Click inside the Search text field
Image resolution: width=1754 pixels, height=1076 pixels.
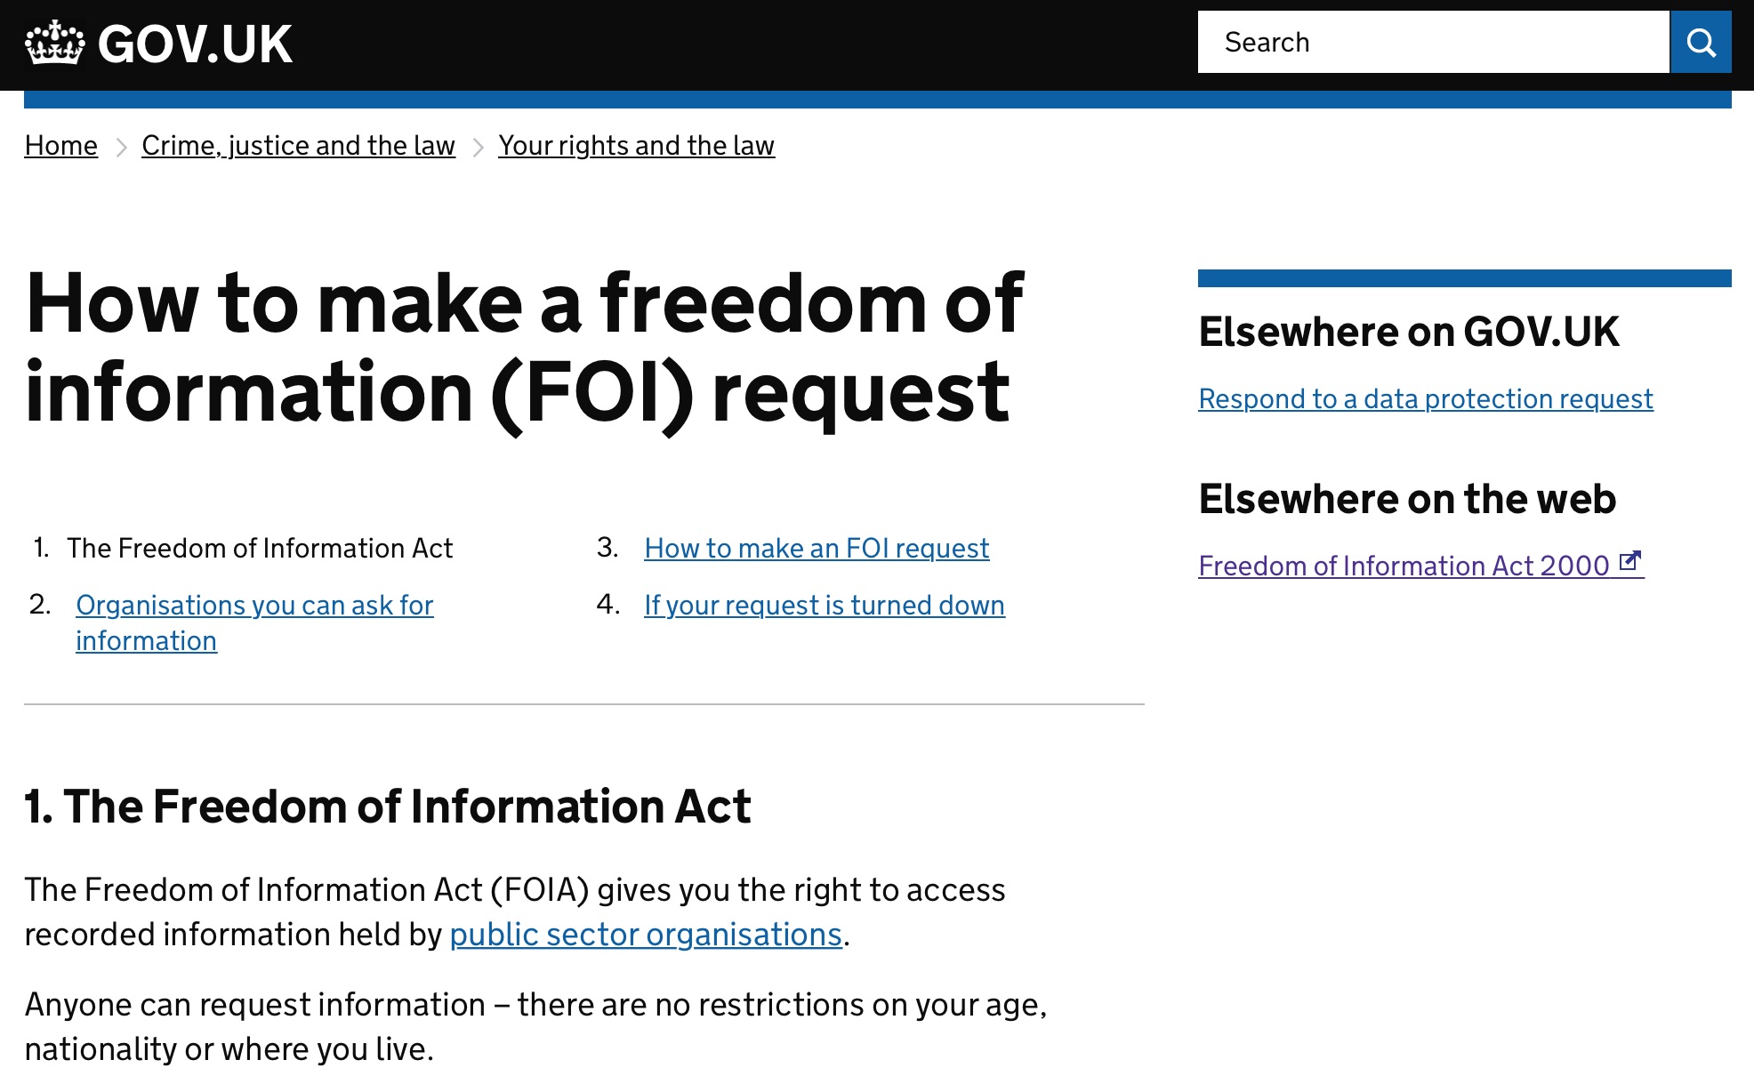(x=1434, y=42)
